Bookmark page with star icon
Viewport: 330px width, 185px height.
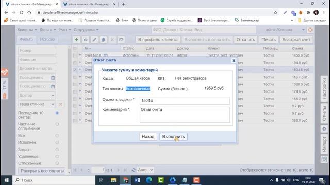click(x=275, y=12)
